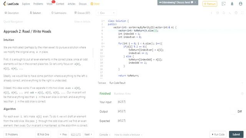
Task: Toggle the Console panel
Action: pos(105,135)
